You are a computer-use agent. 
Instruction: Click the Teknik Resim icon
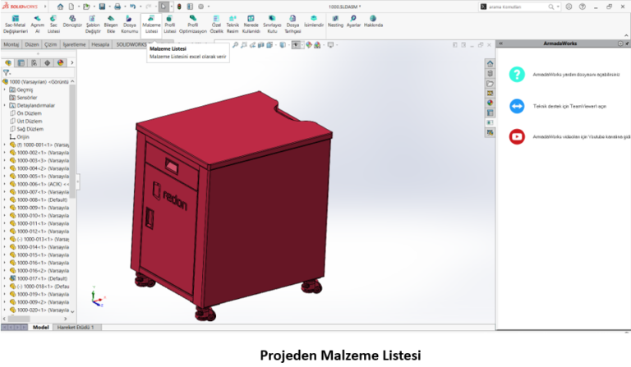[x=233, y=21]
